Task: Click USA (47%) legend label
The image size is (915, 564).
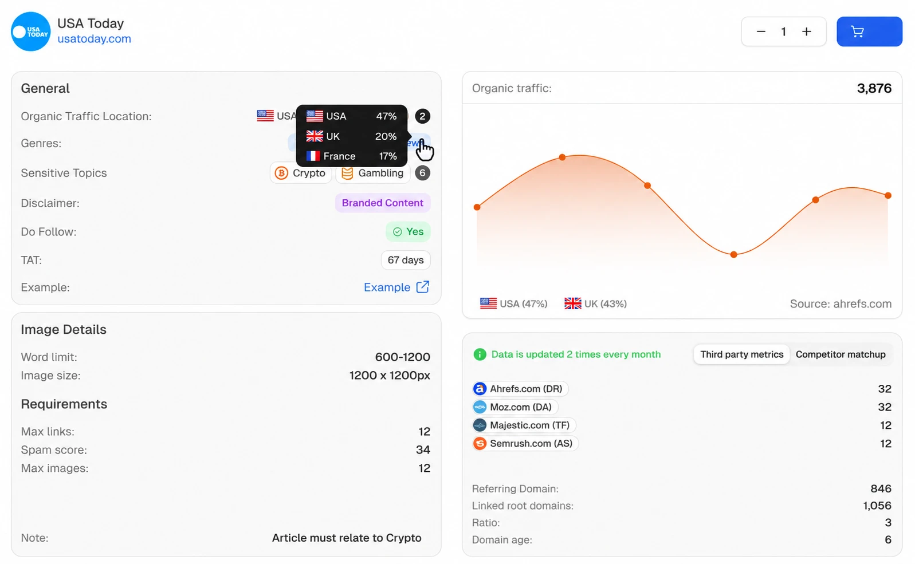Action: pos(524,304)
